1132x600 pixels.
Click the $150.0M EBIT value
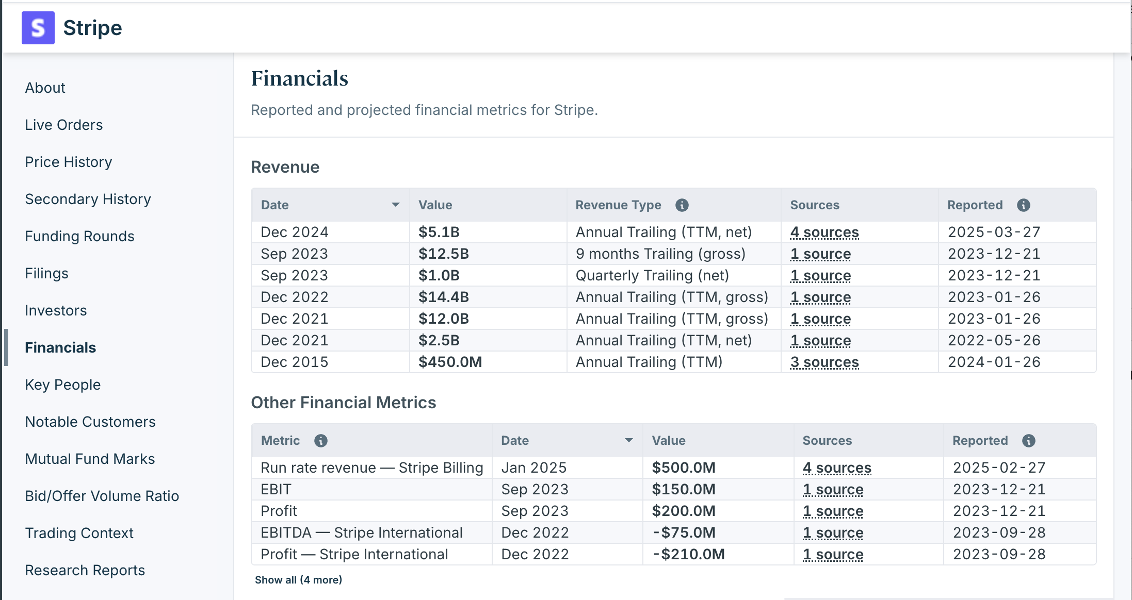pyautogui.click(x=684, y=490)
